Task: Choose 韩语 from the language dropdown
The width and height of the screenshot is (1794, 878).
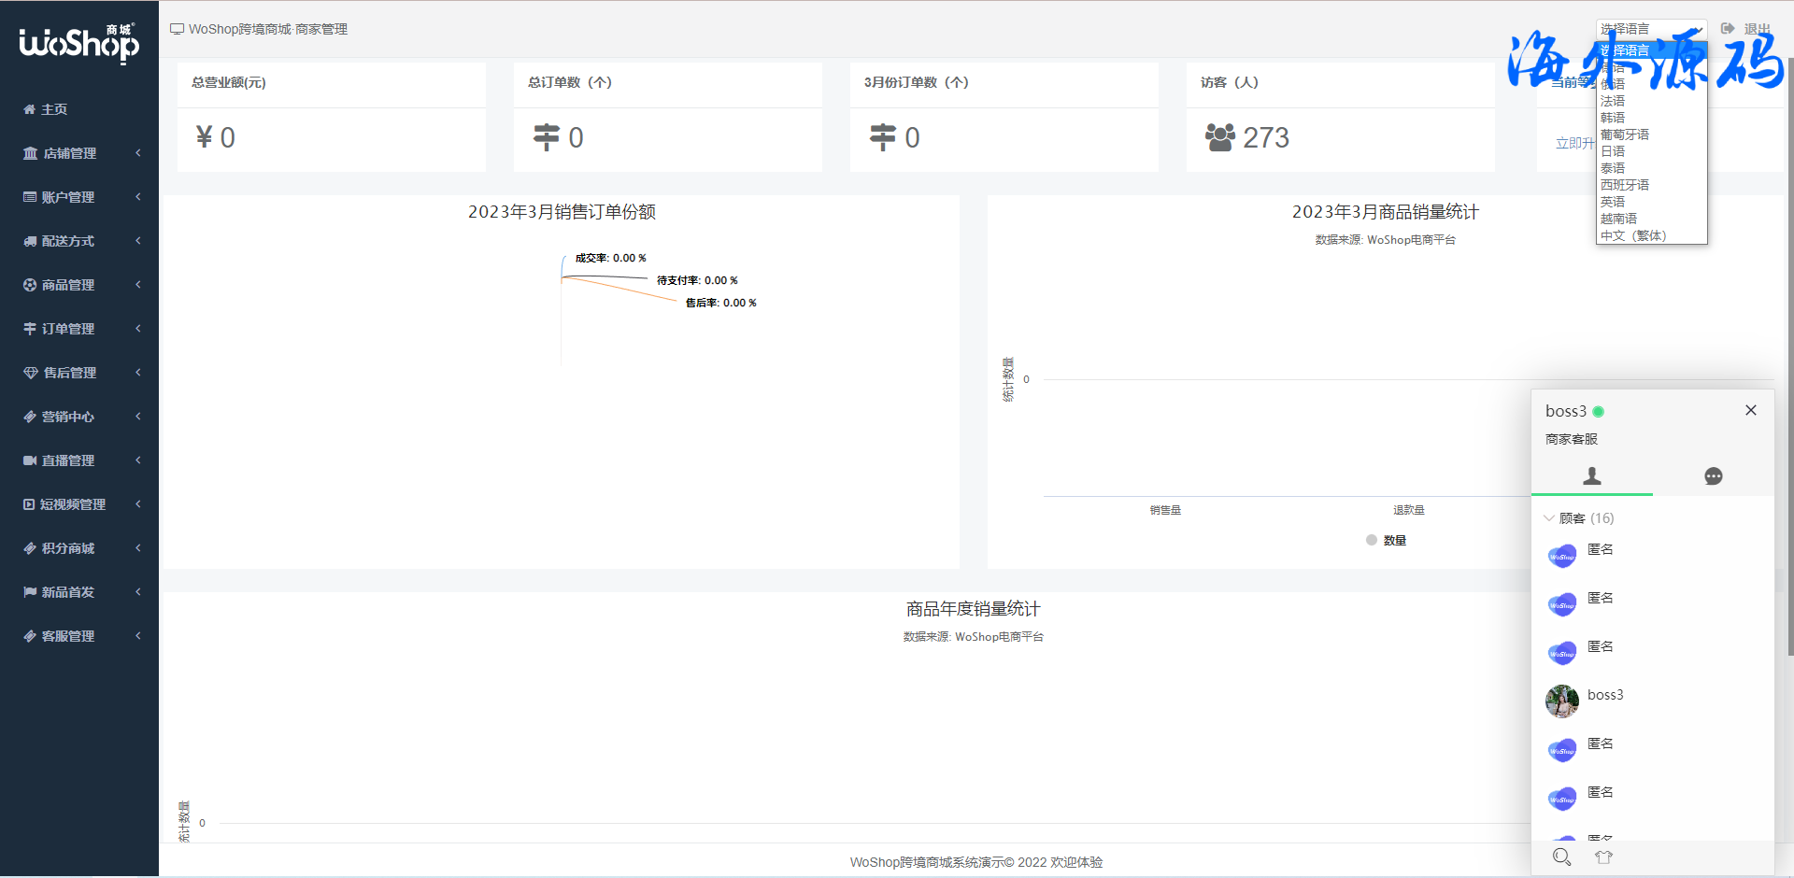Action: click(x=1613, y=118)
